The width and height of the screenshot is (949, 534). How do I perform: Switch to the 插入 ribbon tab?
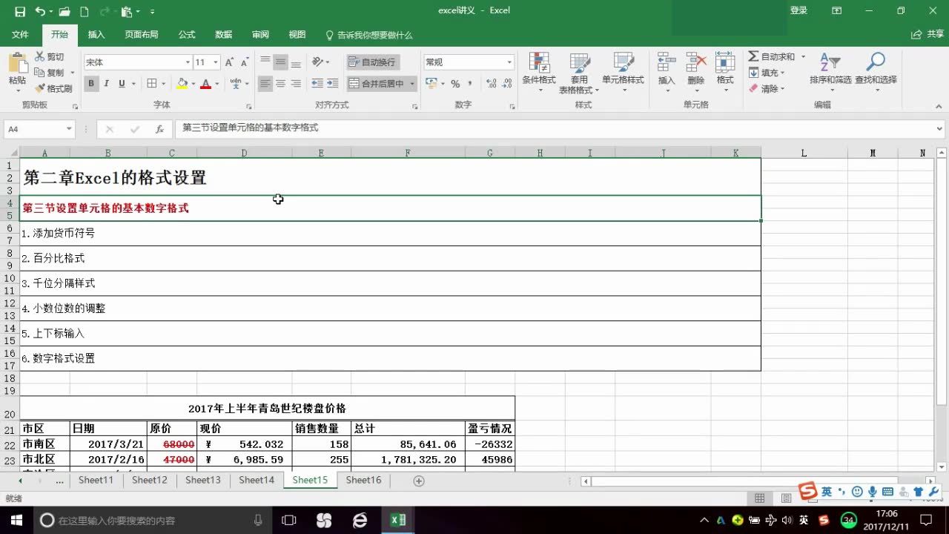click(x=96, y=34)
